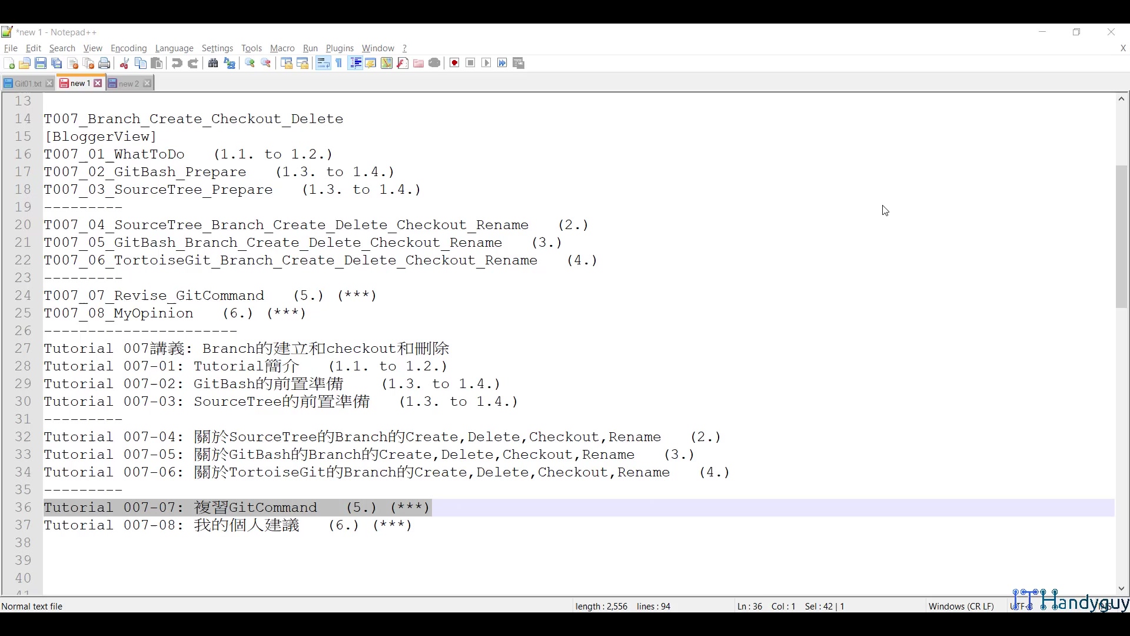1130x636 pixels.
Task: Toggle synchronized vertical scrolling
Action: pos(286,63)
